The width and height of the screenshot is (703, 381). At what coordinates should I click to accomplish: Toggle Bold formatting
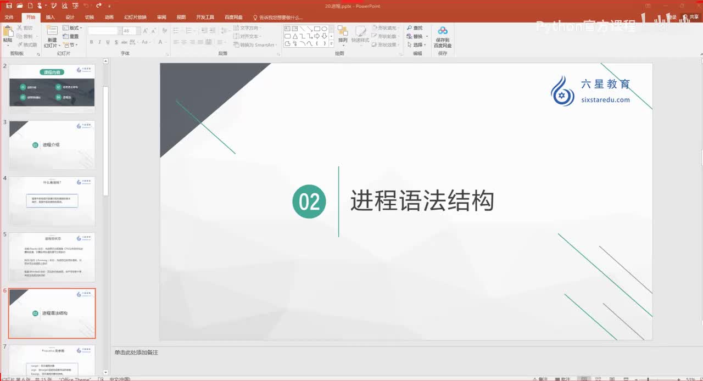92,42
